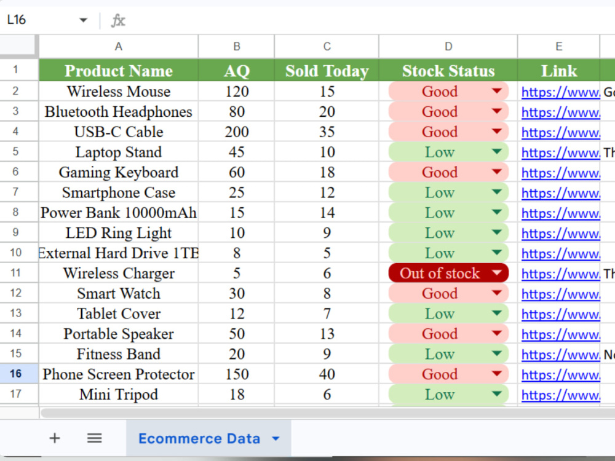Select row 11 header
This screenshot has width=615, height=461.
19,272
